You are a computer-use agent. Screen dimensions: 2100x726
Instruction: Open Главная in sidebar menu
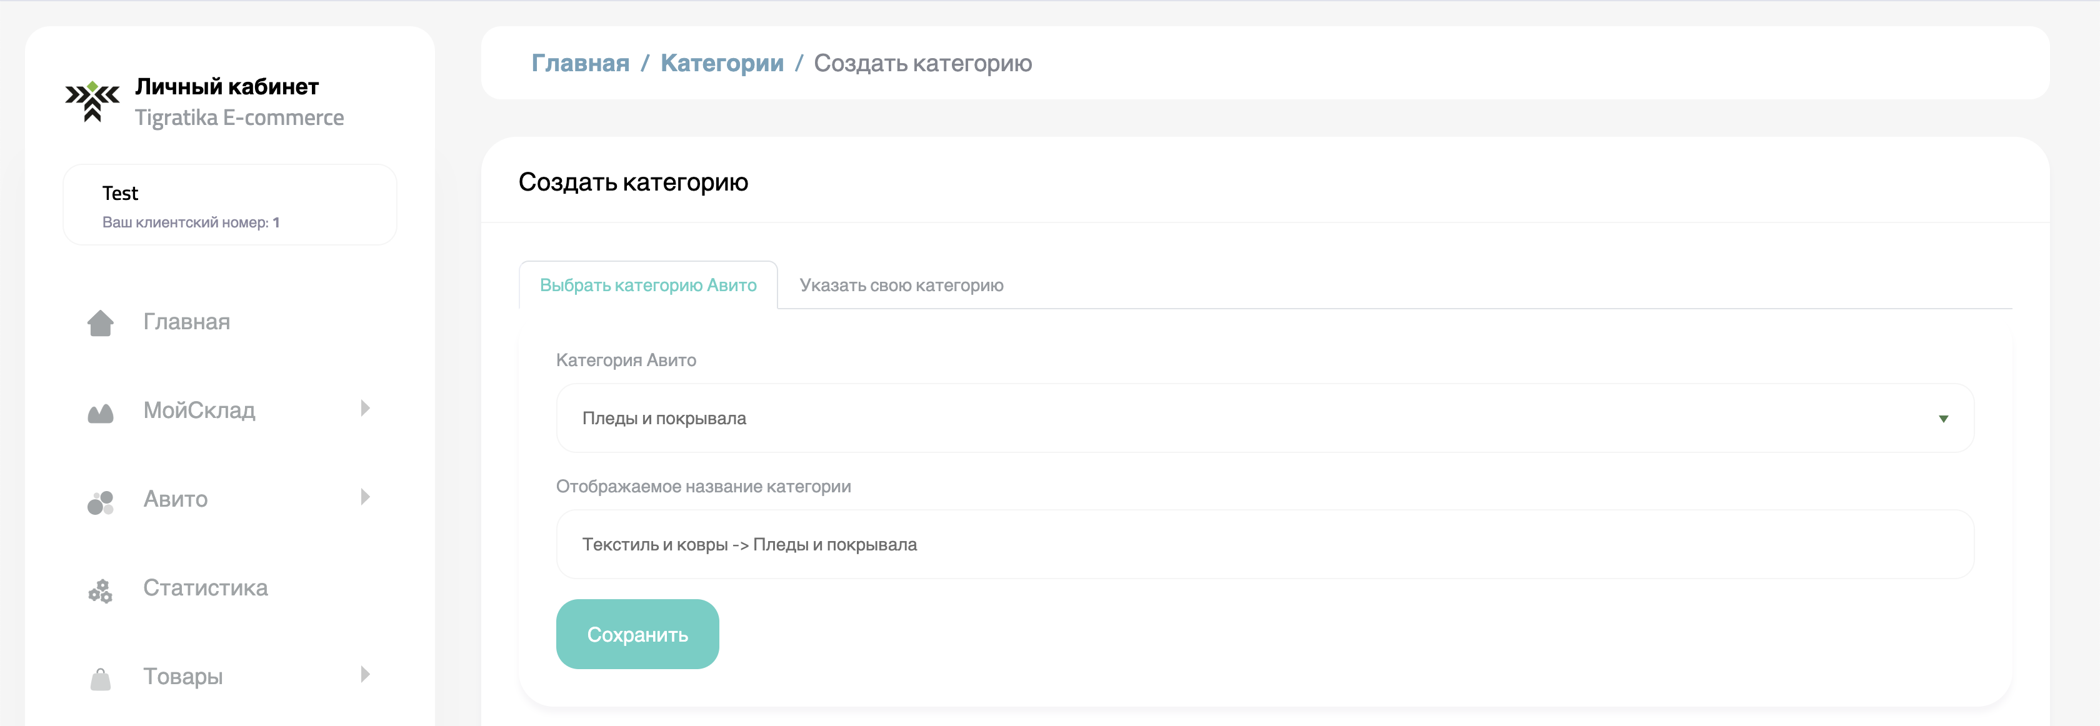pos(187,322)
